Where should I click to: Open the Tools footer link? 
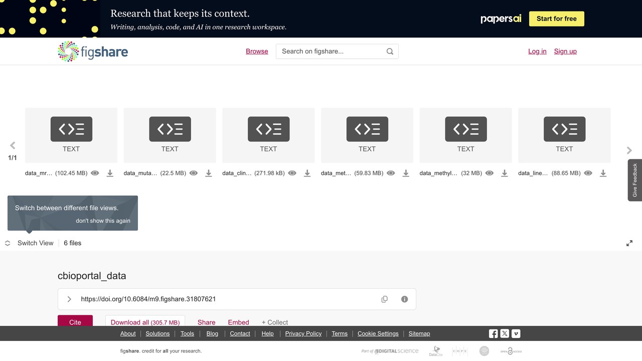tap(187, 333)
